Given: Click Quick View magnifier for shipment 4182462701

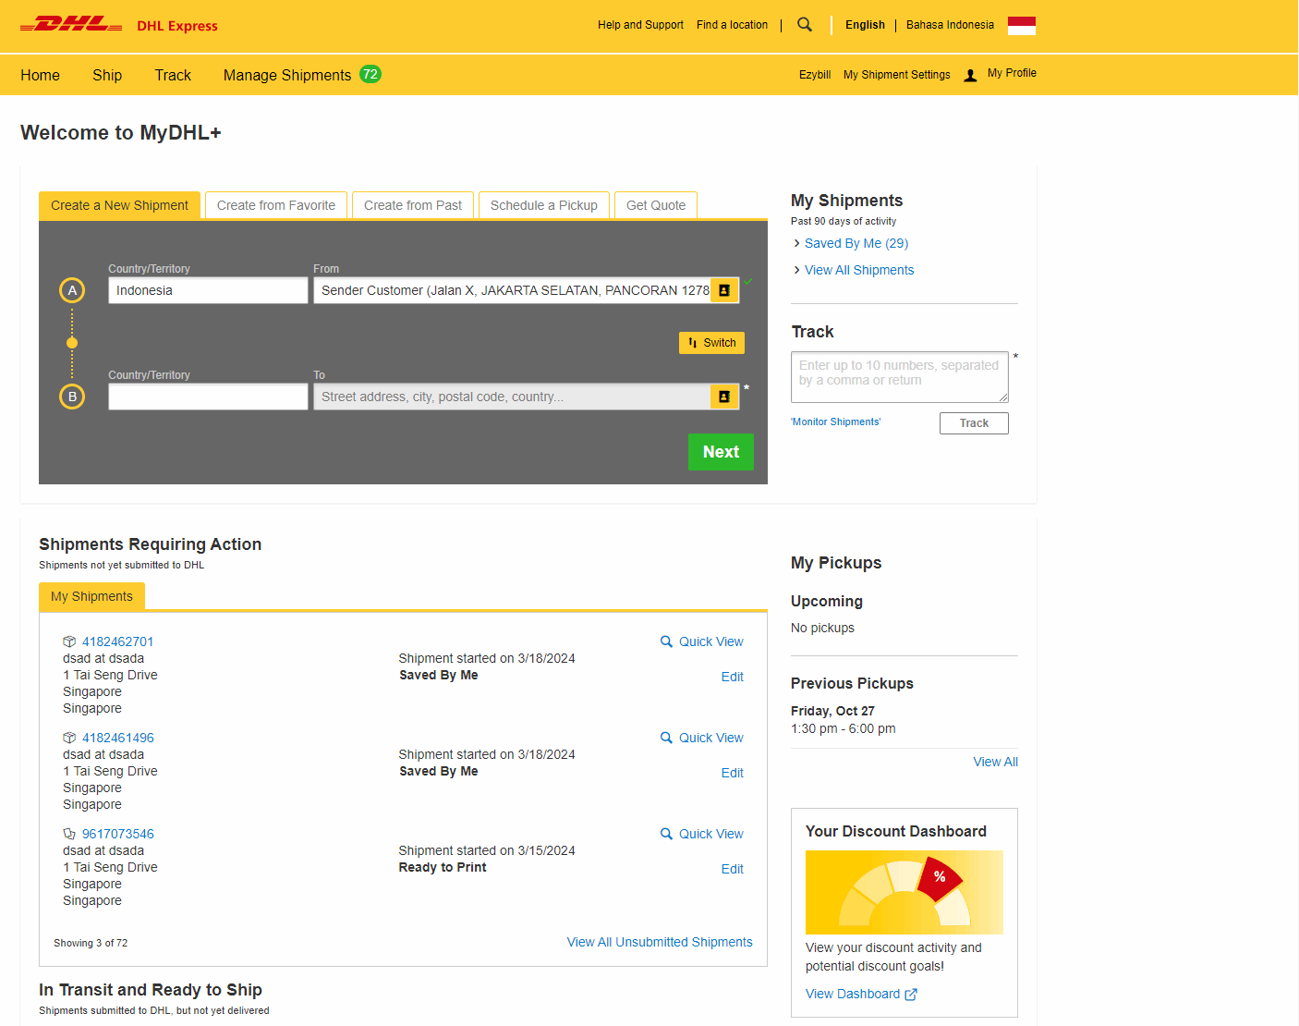Looking at the screenshot, I should pyautogui.click(x=666, y=641).
